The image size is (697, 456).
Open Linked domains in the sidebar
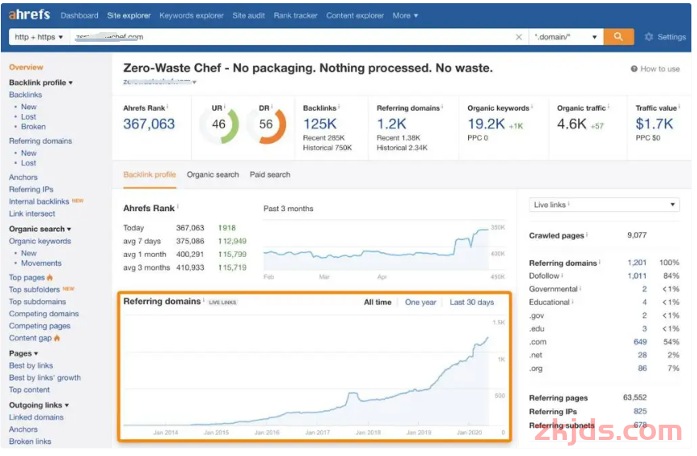click(x=36, y=419)
